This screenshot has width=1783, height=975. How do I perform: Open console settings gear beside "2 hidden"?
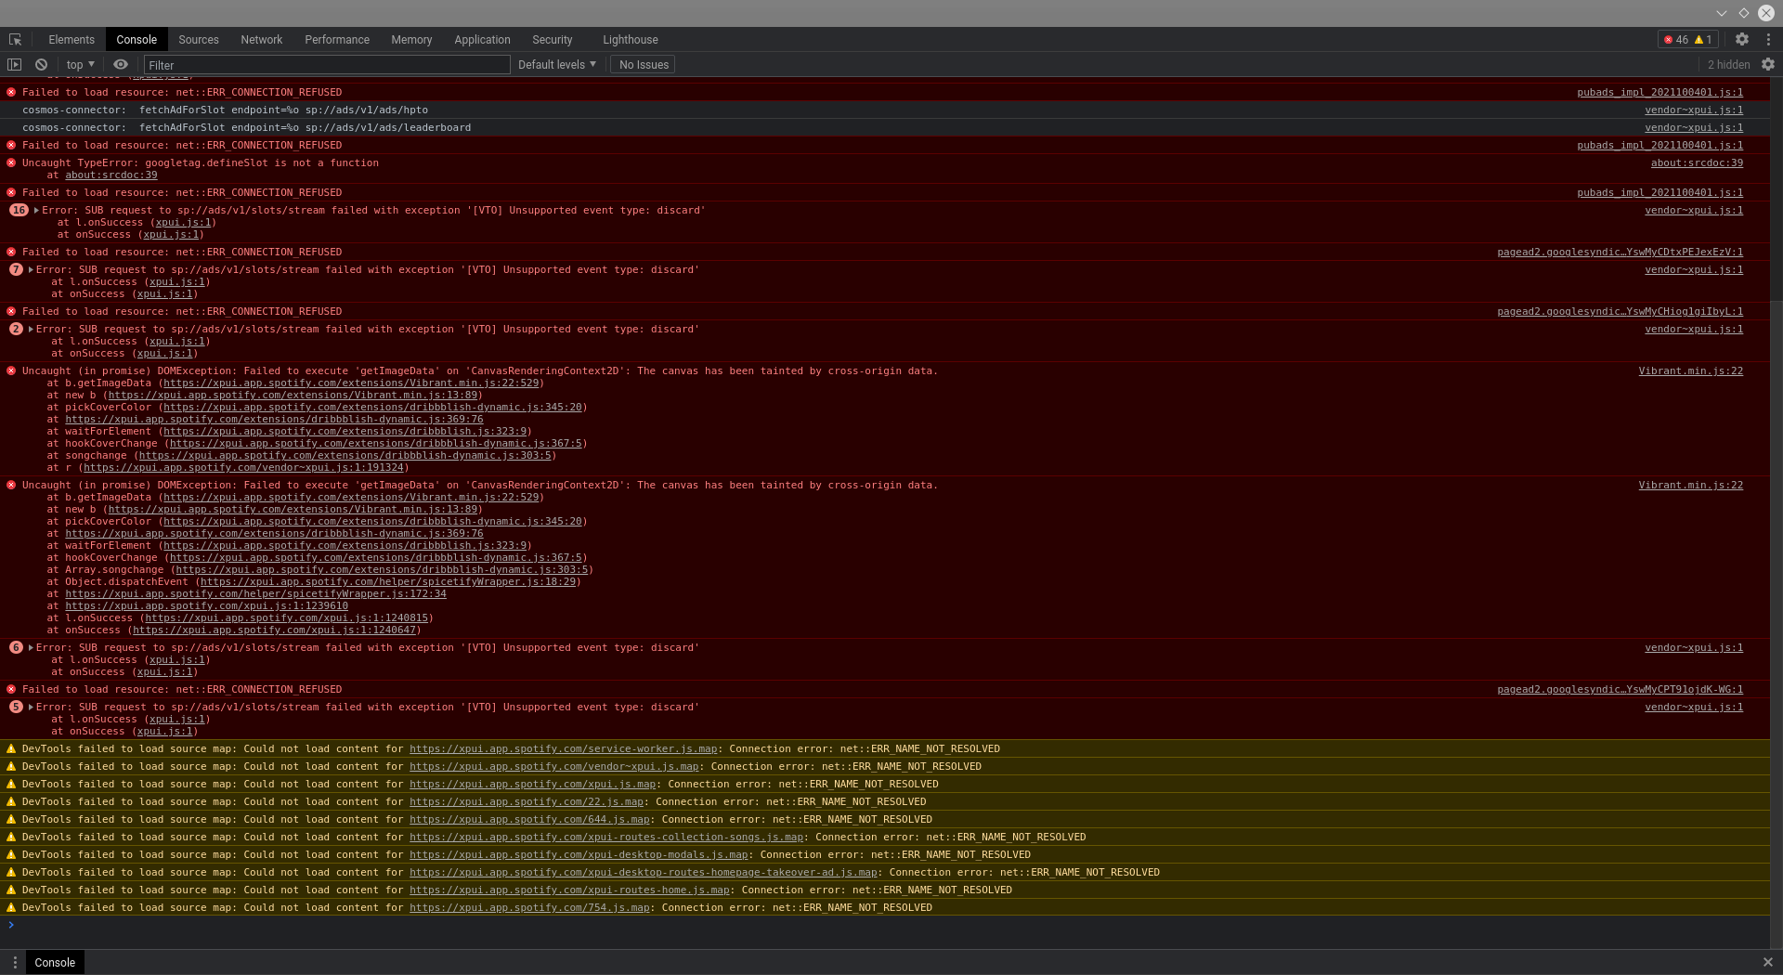pos(1769,64)
